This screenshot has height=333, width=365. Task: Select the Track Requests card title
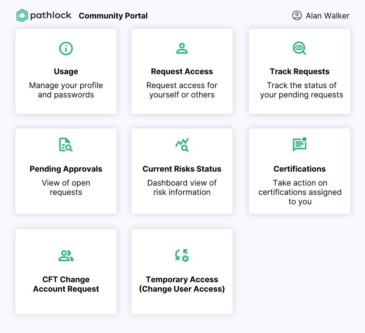pyautogui.click(x=299, y=72)
